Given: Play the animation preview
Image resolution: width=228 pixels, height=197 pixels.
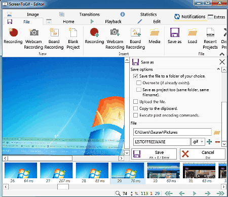Looking at the screenshot, I should pos(195,193).
